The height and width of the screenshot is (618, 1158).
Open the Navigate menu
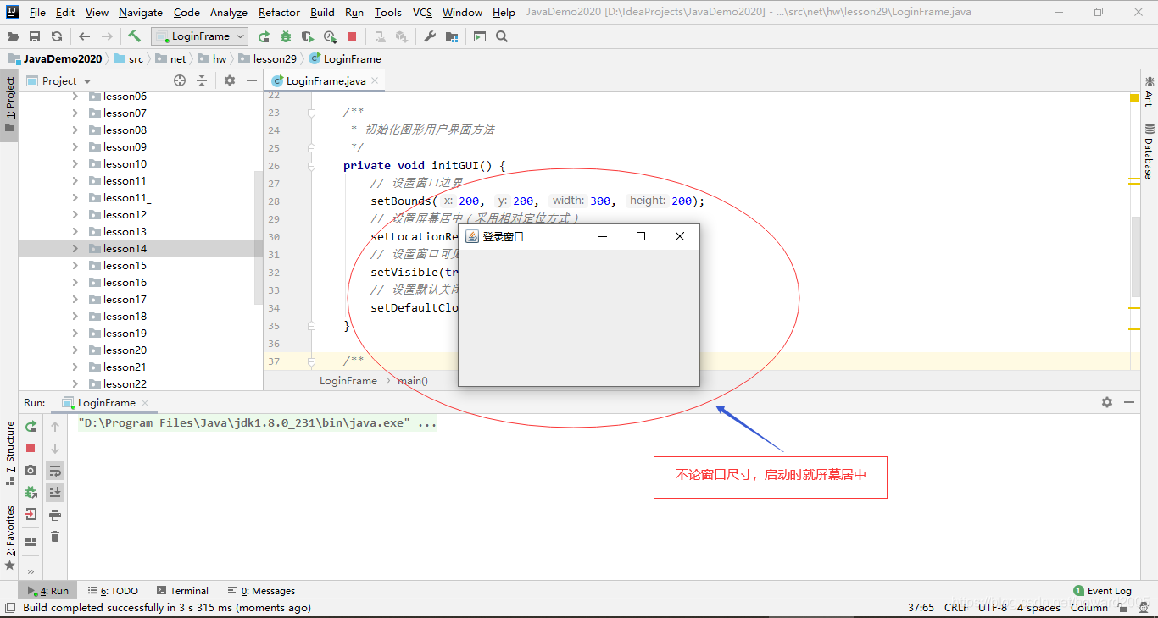(141, 12)
